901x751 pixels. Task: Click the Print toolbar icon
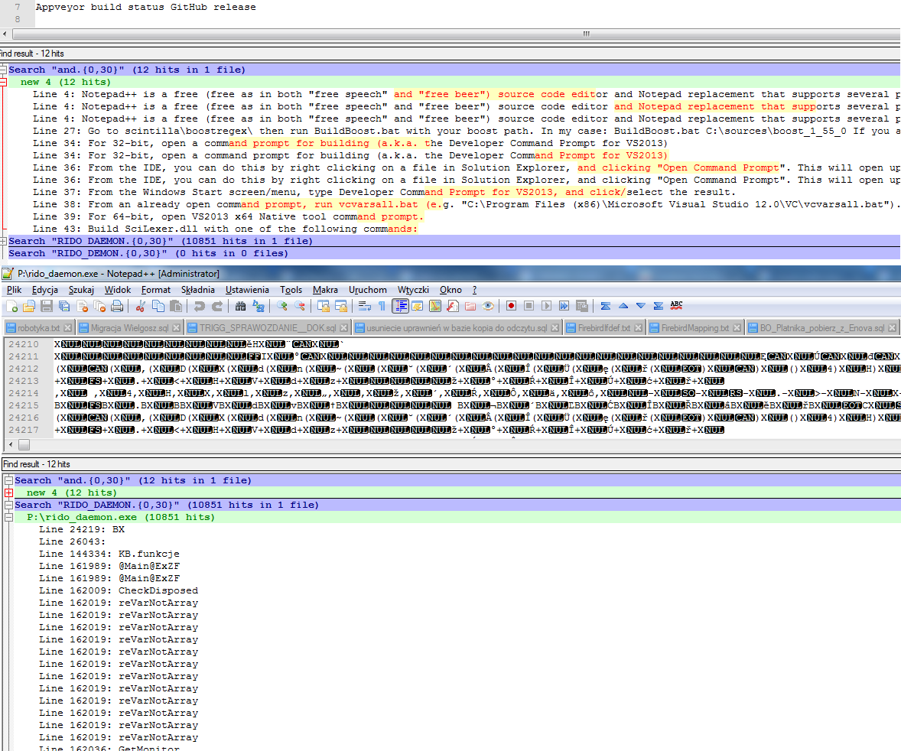[117, 306]
